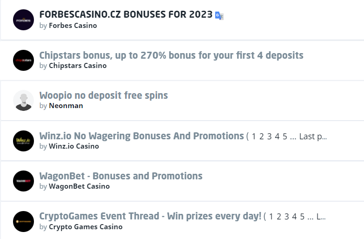Go to page 2 of the CryptoGames thread
Viewport: 364px width, 239px height.
point(279,217)
